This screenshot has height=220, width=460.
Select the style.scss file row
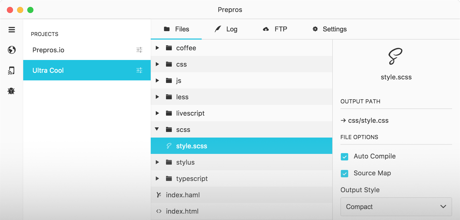click(x=241, y=146)
